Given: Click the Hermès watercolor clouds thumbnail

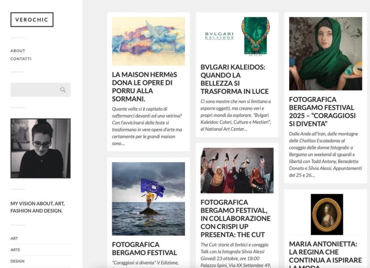Looking at the screenshot, I should pos(149,41).
